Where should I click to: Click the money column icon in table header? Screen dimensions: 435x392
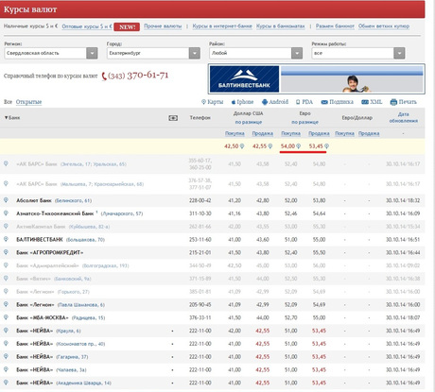pyautogui.click(x=173, y=118)
